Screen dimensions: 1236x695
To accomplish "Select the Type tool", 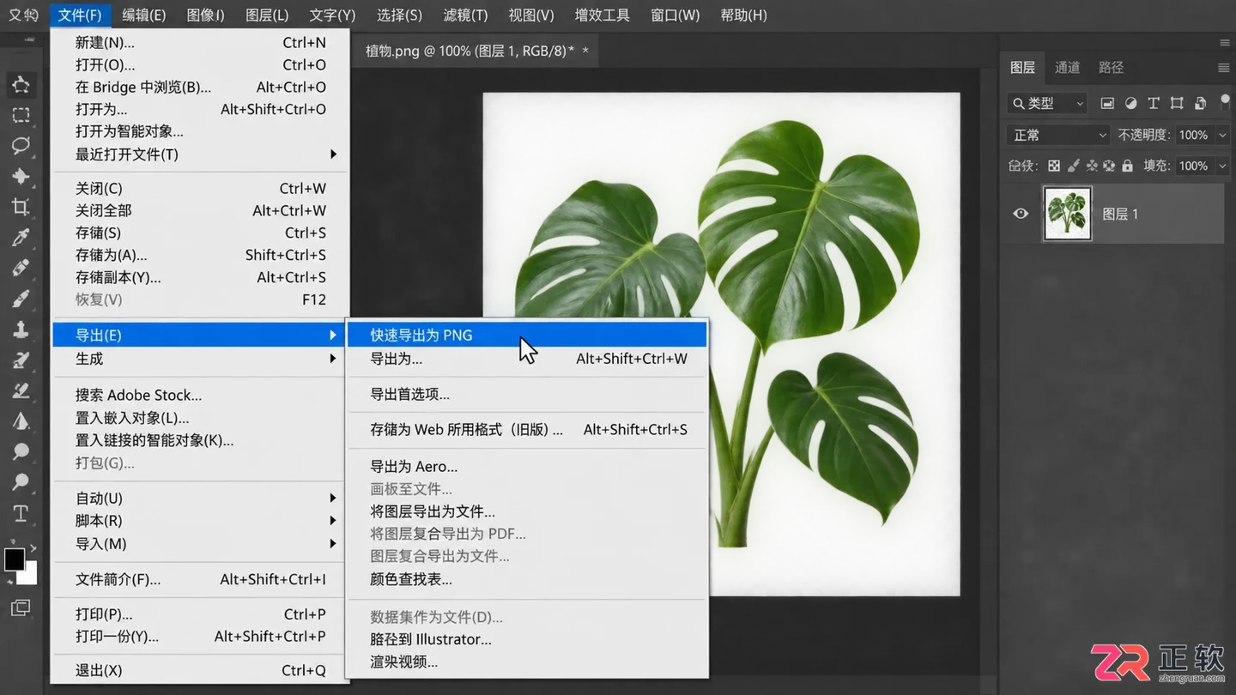I will 21,513.
